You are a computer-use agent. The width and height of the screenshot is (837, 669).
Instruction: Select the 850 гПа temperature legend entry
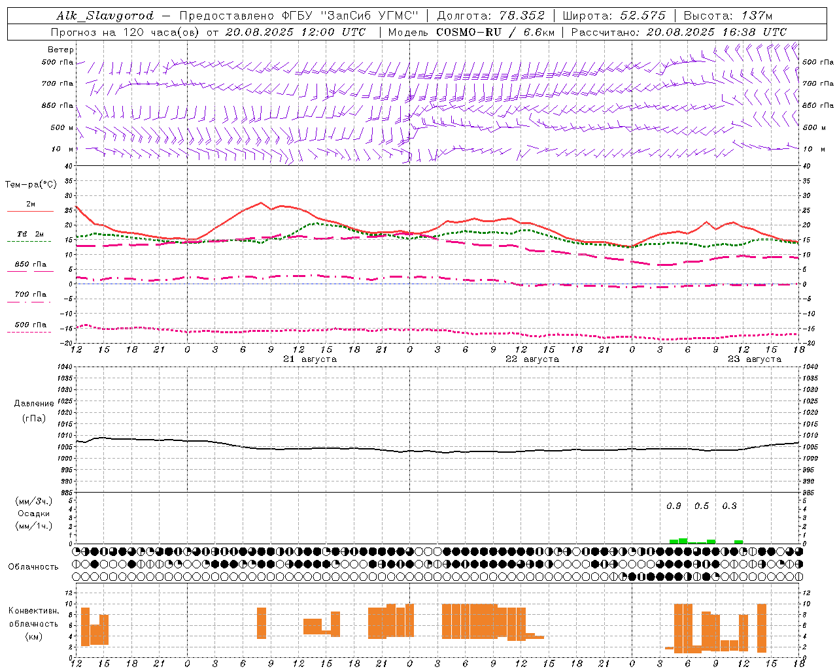click(30, 265)
